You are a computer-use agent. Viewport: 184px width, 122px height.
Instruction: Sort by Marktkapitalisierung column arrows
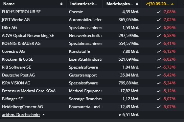point(137,4)
